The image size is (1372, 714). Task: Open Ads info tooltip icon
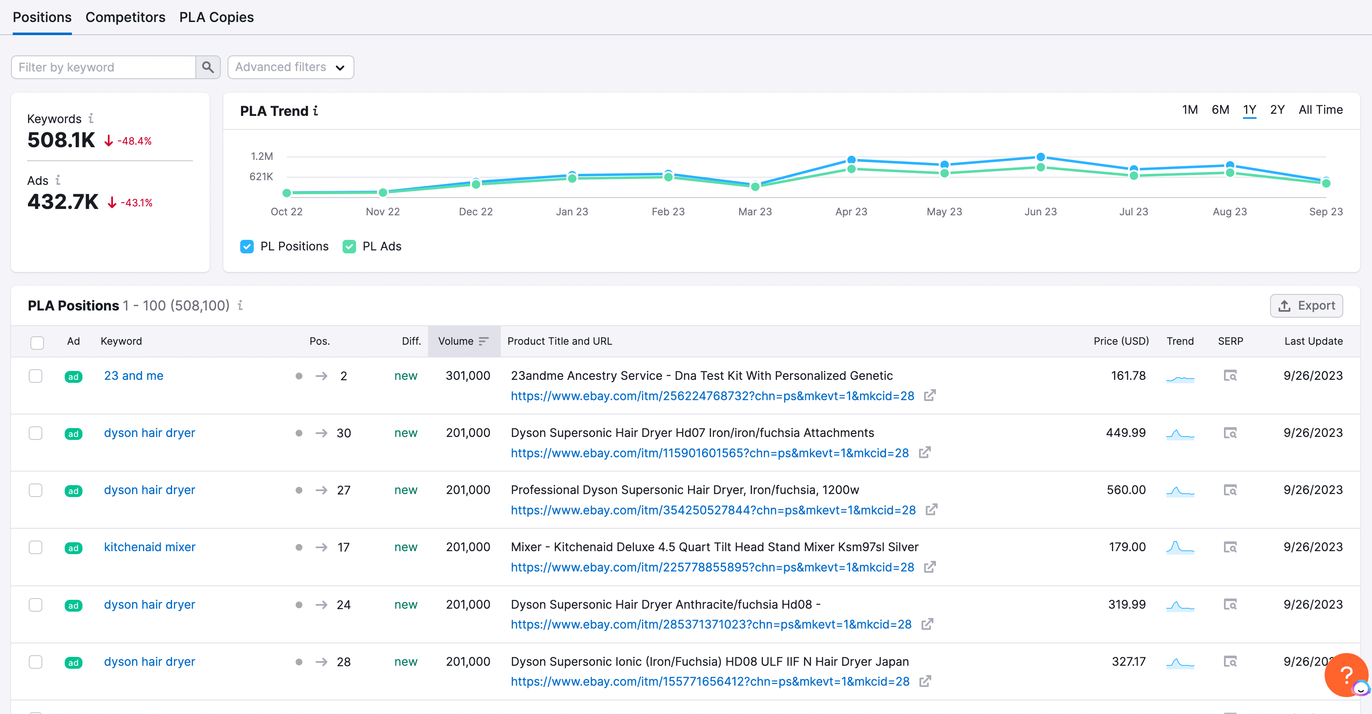pos(58,180)
